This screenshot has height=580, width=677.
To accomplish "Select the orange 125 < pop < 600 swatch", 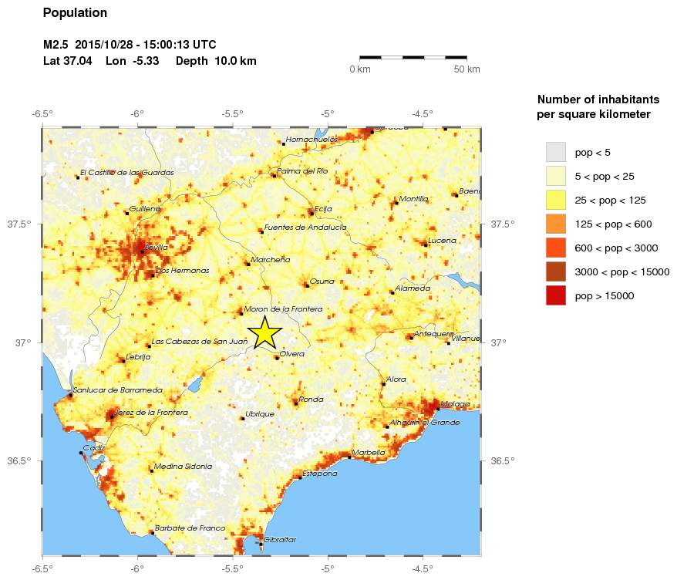I will [x=555, y=224].
